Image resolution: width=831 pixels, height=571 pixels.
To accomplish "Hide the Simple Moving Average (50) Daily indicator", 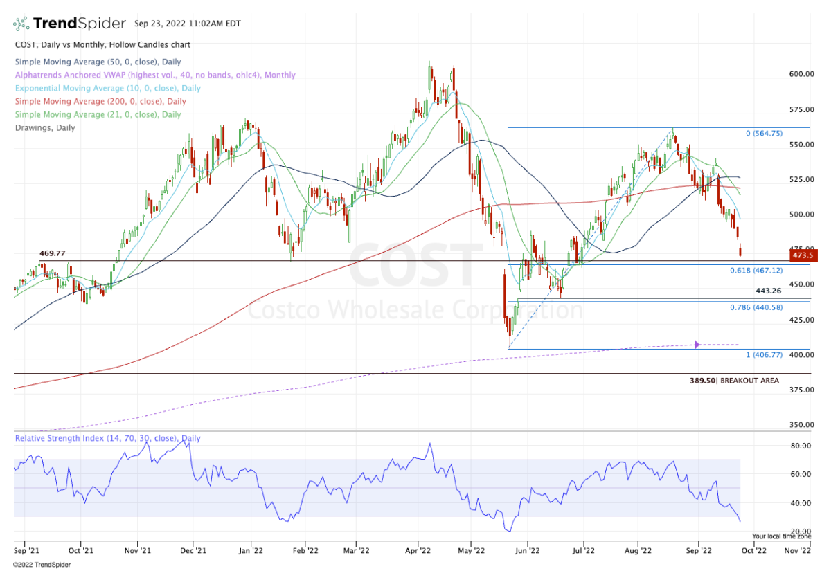I will pos(97,62).
